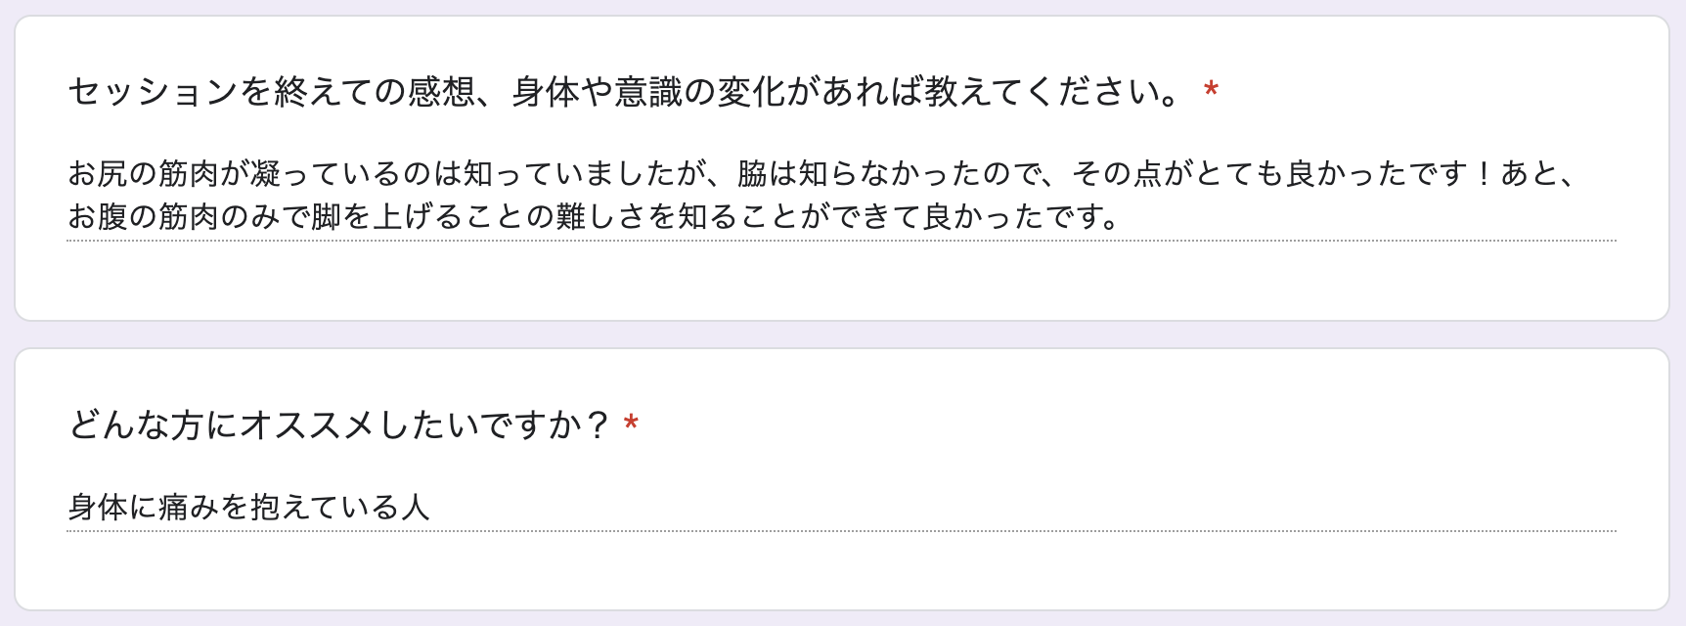Click the answer line starting with お尻の筋肉
This screenshot has width=1686, height=626.
coord(822,173)
